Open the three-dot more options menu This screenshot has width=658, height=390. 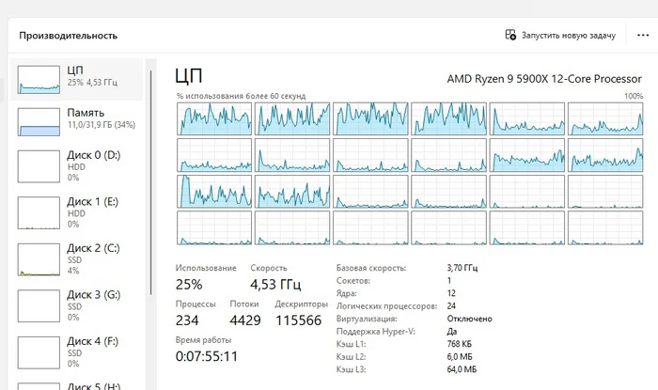[x=643, y=35]
